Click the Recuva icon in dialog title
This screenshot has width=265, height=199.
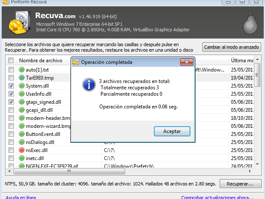(76, 62)
